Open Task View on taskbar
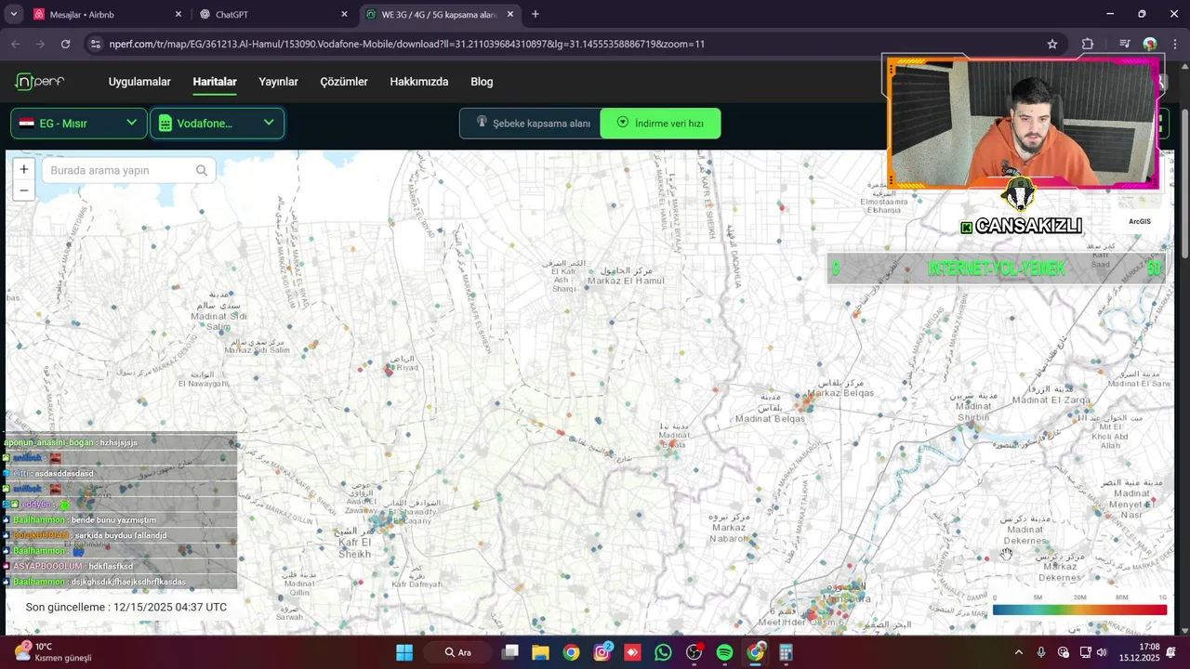The image size is (1190, 669). pos(509,652)
